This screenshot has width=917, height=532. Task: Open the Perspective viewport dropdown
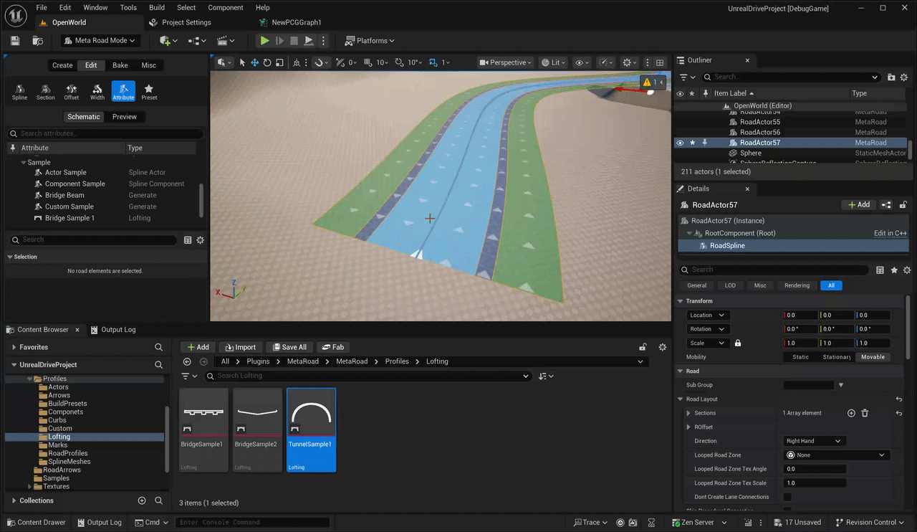506,62
